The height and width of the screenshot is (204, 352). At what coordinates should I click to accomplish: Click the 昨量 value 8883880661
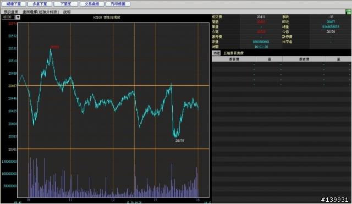click(261, 42)
